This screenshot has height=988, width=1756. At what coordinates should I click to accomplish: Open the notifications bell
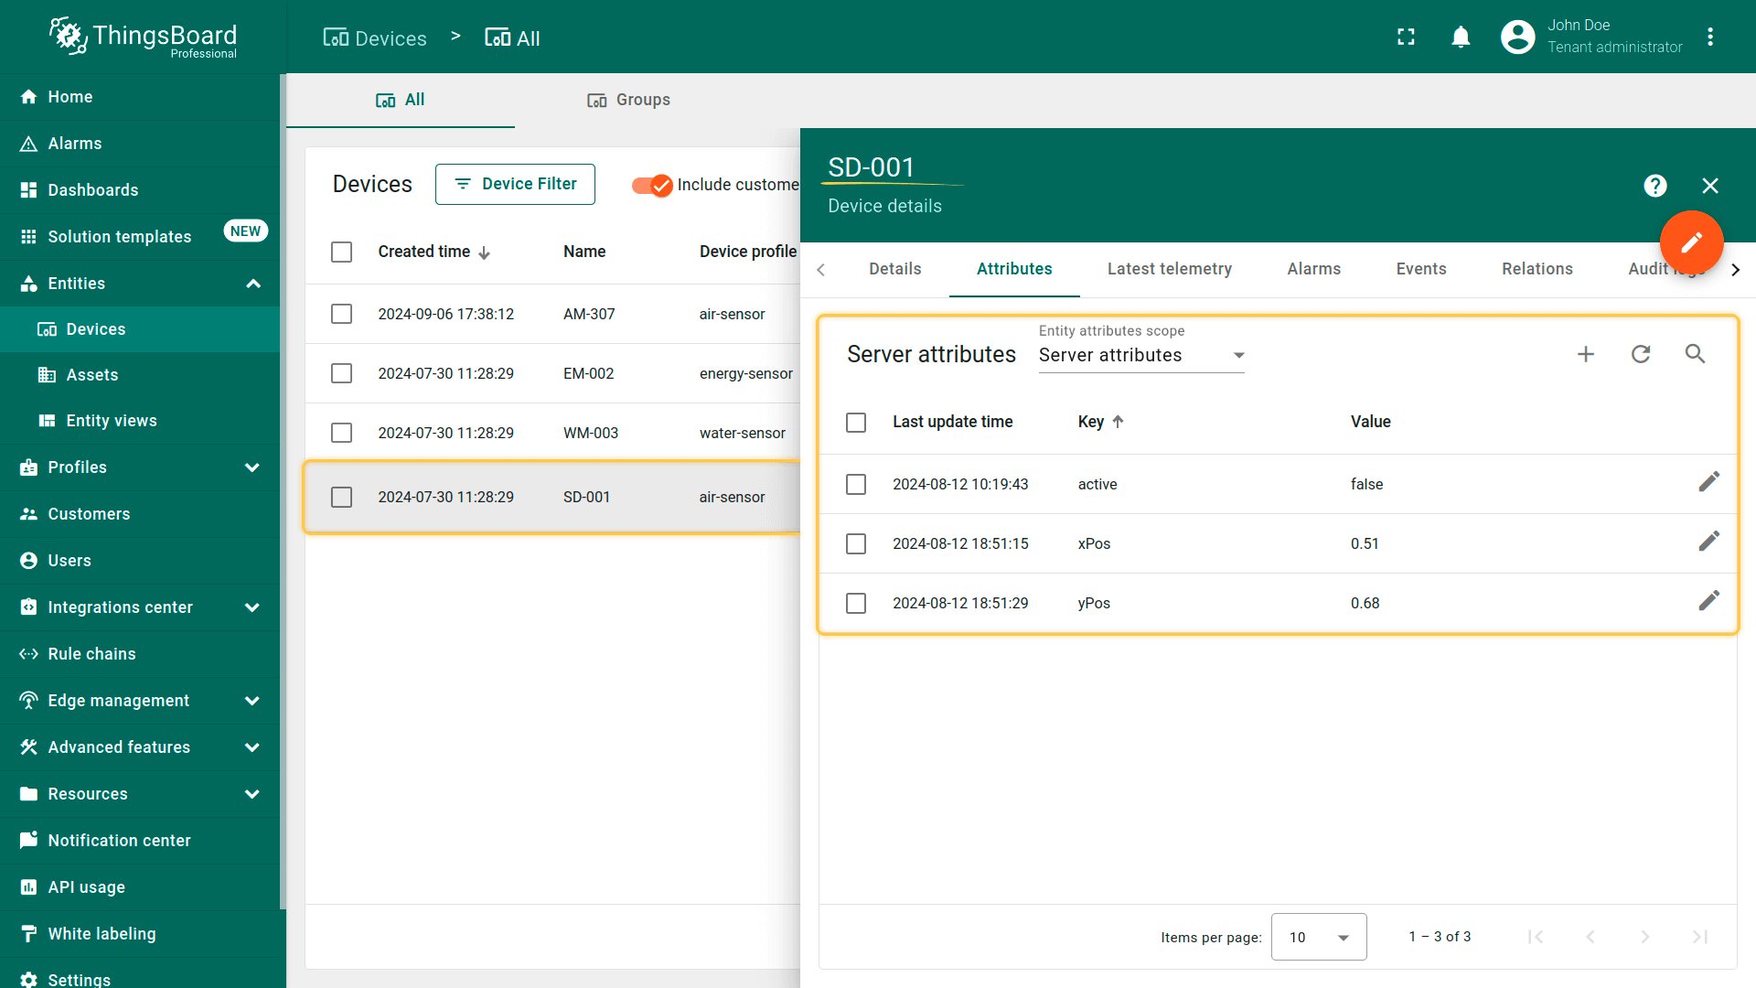(x=1461, y=38)
